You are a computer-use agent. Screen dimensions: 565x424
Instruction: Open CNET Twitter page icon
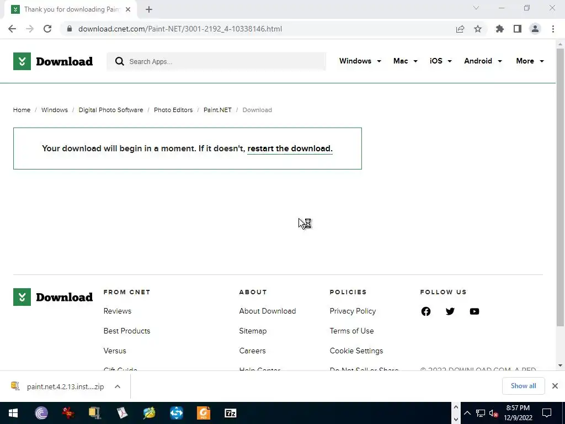pos(450,311)
